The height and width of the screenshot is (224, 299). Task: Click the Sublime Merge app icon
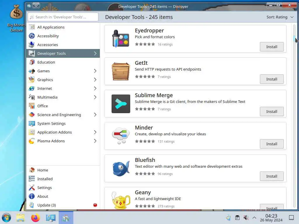(121, 104)
